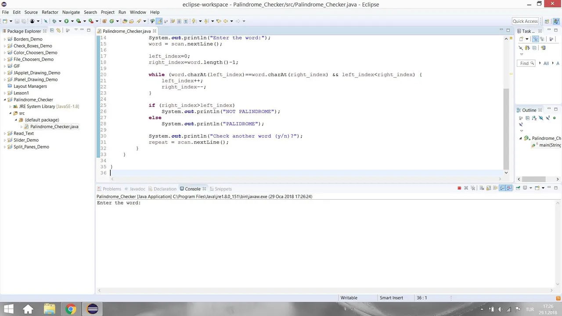
Task: Click the Find field in Task List
Action: point(527,63)
